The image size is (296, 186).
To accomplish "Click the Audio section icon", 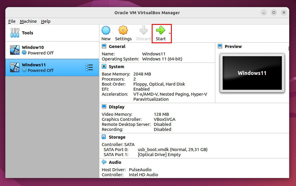I will pos(104,162).
